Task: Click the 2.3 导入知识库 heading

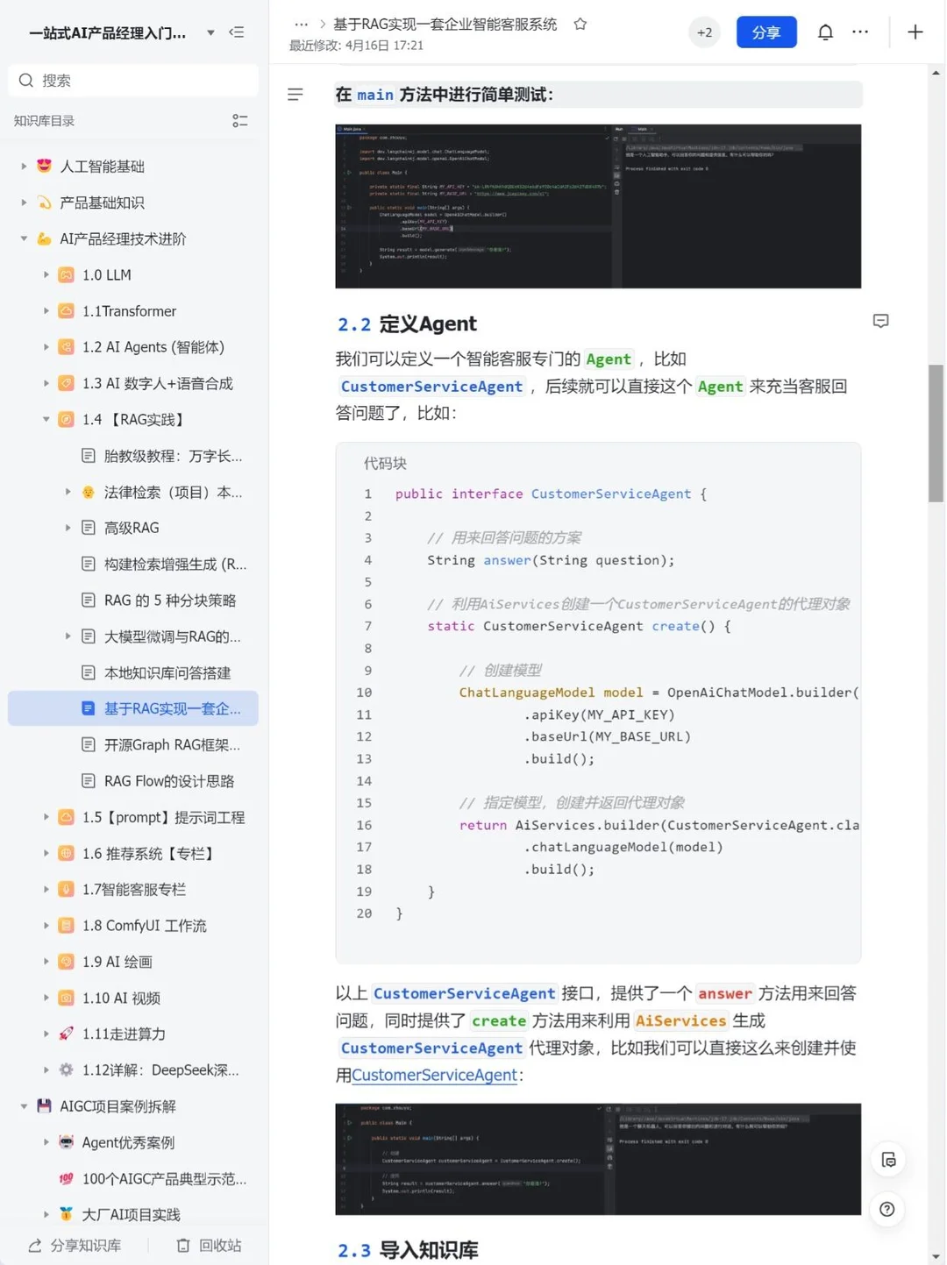Action: [x=408, y=1250]
